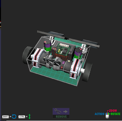Click the green up-down arrow icon
Viewport: 122px width, 121px height.
click(30, 116)
